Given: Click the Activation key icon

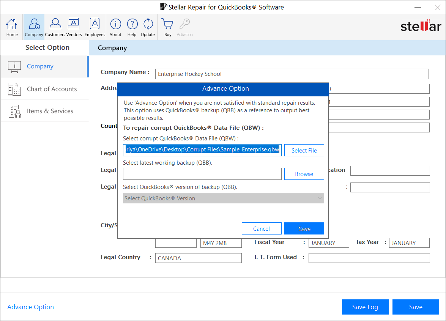Looking at the screenshot, I should pos(184,27).
